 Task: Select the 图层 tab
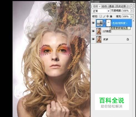tap(95, 6)
